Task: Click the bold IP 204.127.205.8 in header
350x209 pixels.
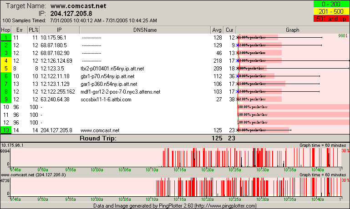Action: (71, 14)
